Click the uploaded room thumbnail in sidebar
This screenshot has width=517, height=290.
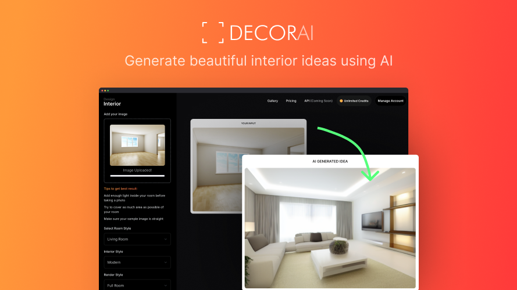point(137,145)
